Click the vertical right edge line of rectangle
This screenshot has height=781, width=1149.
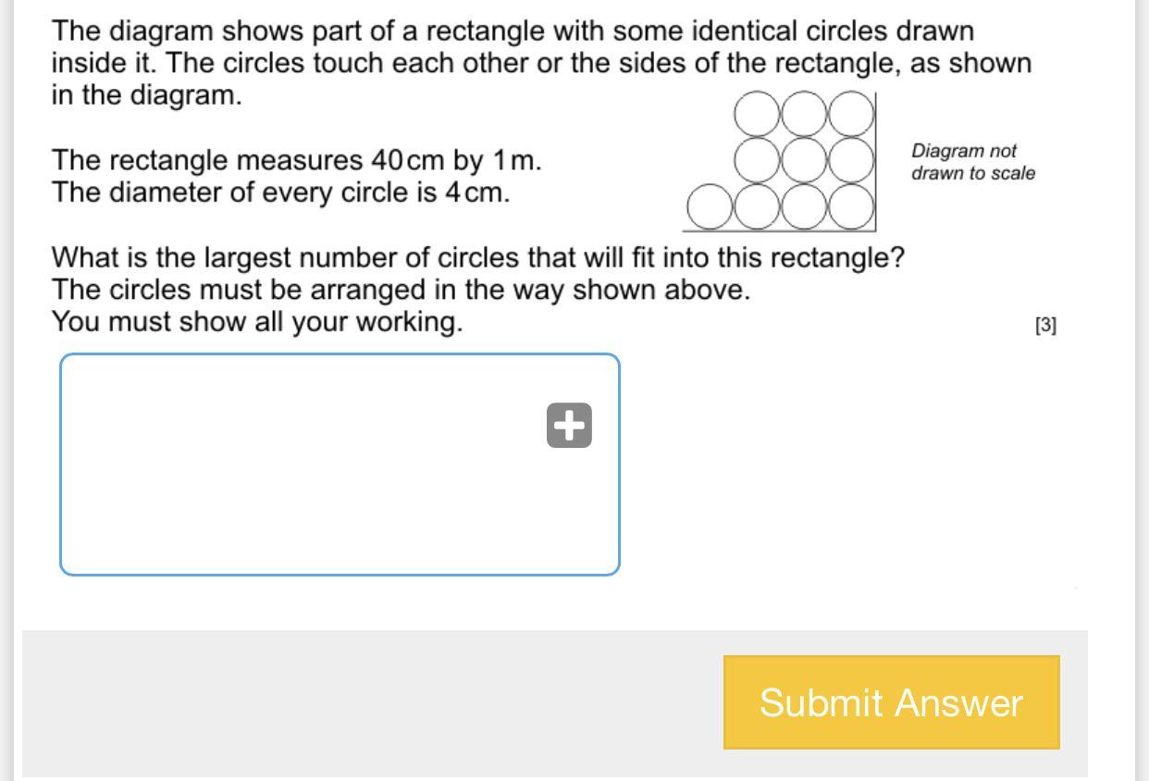876,161
